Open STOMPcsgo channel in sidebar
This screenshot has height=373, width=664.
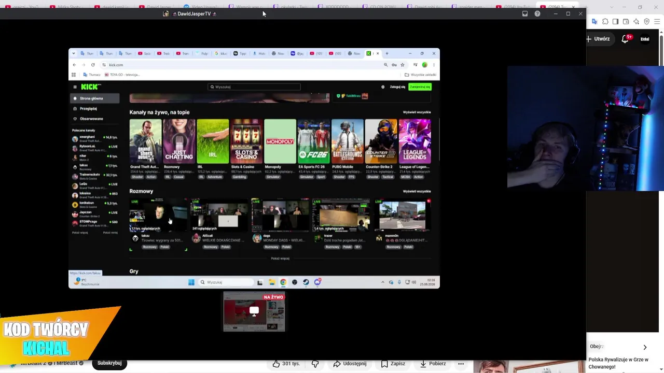tap(95, 223)
